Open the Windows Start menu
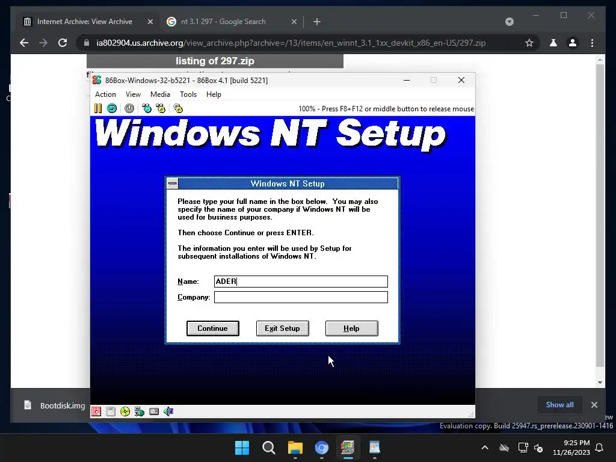The width and height of the screenshot is (616, 462). click(242, 448)
